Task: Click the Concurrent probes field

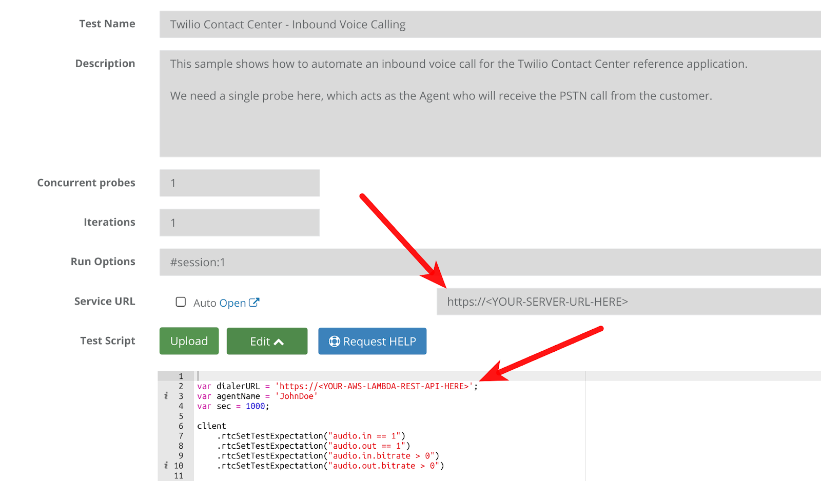Action: 240,183
